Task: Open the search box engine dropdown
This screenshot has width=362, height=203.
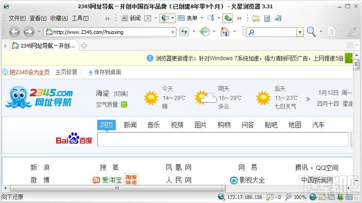Action: tap(300, 32)
